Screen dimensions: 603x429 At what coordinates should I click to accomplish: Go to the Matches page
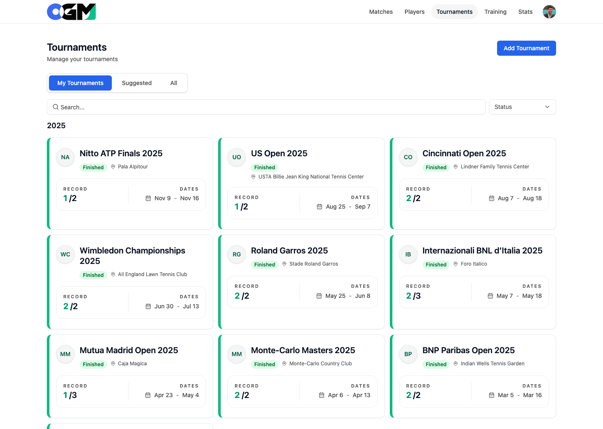click(381, 12)
